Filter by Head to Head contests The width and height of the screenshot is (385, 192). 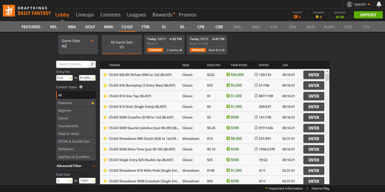[x=76, y=134]
